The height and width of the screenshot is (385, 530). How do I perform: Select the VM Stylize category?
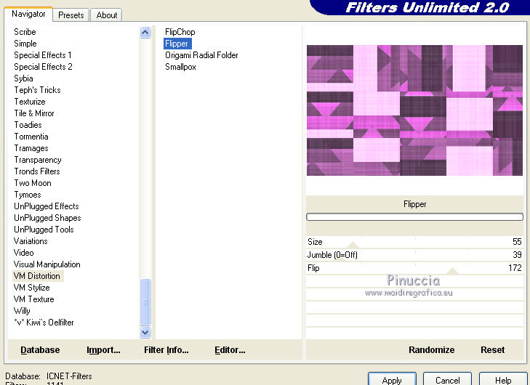32,288
